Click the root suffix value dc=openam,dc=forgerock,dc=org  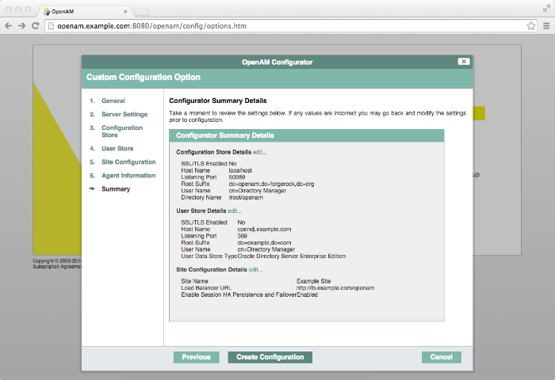[271, 184]
